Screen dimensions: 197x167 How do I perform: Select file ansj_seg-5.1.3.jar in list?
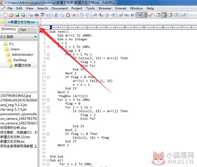[14, 105]
